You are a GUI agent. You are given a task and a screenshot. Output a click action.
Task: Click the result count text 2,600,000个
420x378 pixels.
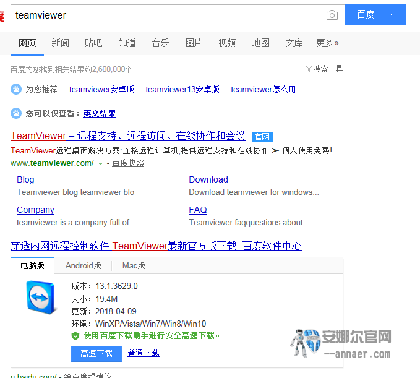(x=112, y=69)
